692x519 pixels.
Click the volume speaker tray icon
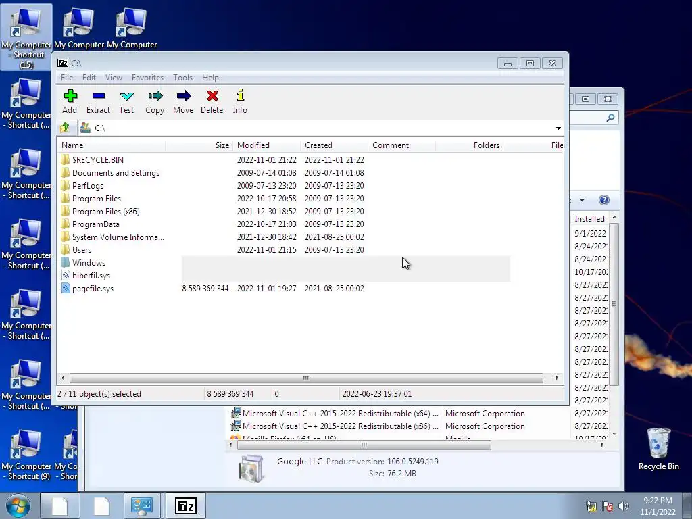(x=624, y=506)
